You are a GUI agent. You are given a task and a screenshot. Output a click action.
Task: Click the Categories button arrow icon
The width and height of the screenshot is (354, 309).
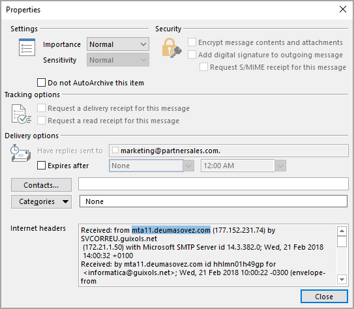click(65, 201)
